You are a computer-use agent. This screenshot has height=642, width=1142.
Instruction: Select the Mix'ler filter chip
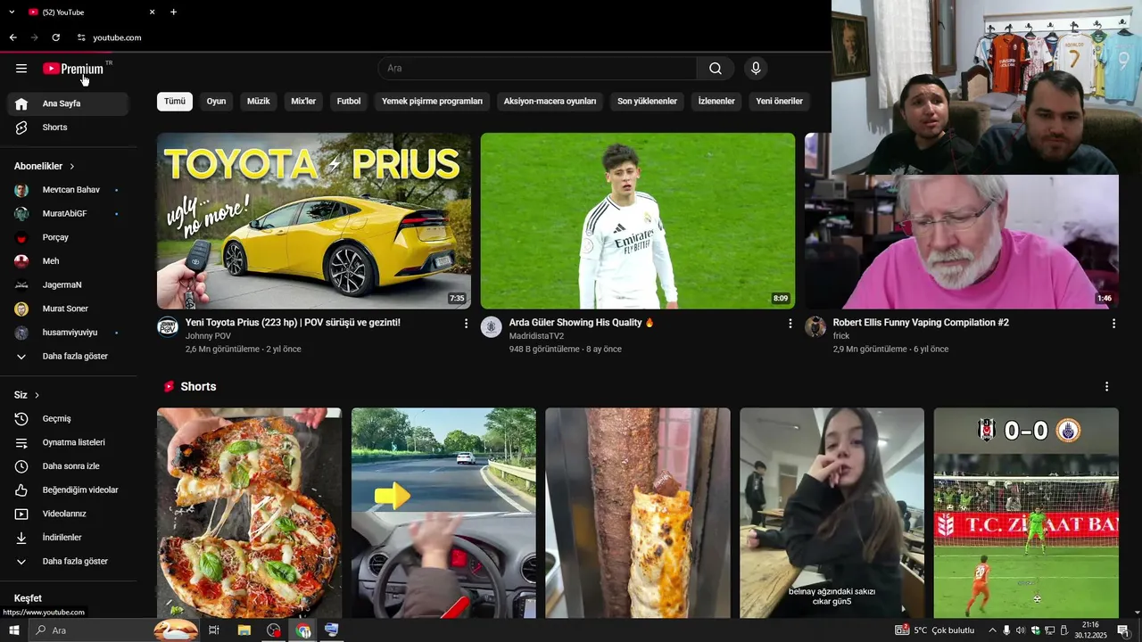tap(303, 102)
